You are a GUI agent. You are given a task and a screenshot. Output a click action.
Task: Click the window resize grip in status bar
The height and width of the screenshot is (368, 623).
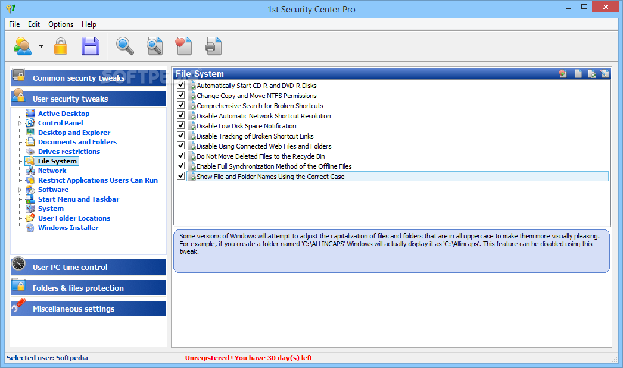tap(614, 359)
